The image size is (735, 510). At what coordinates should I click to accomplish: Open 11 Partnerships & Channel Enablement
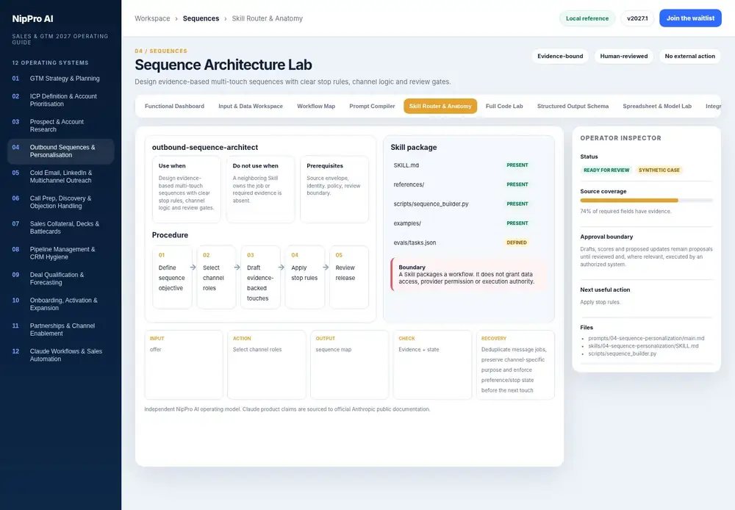[x=60, y=329]
